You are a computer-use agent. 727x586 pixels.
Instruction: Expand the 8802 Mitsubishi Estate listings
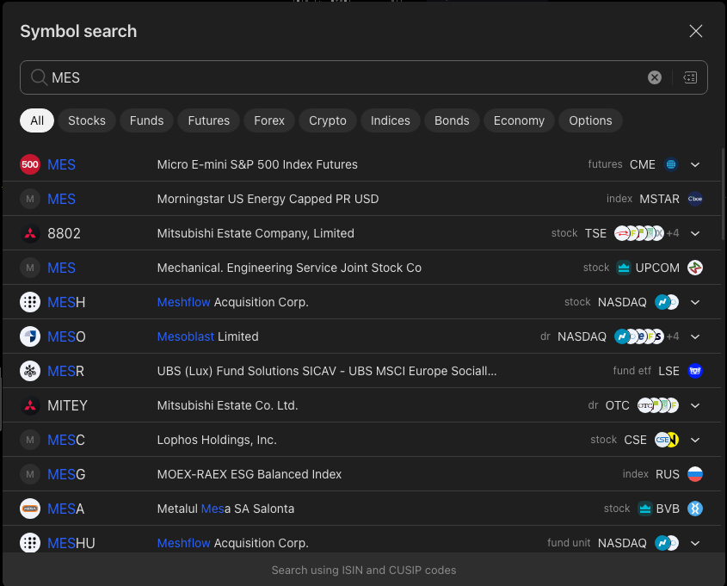tap(694, 233)
